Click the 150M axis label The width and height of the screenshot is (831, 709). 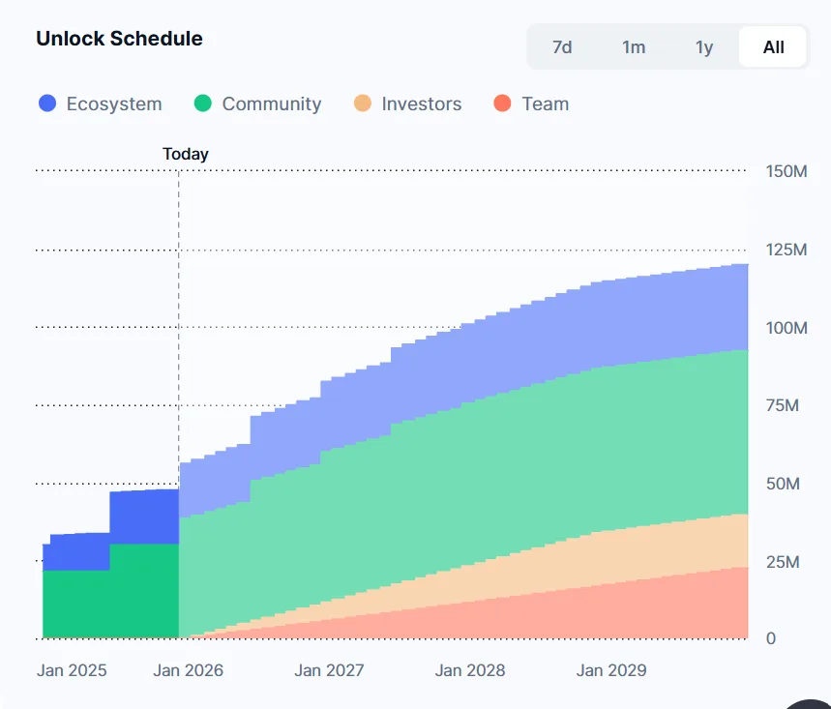coord(786,169)
